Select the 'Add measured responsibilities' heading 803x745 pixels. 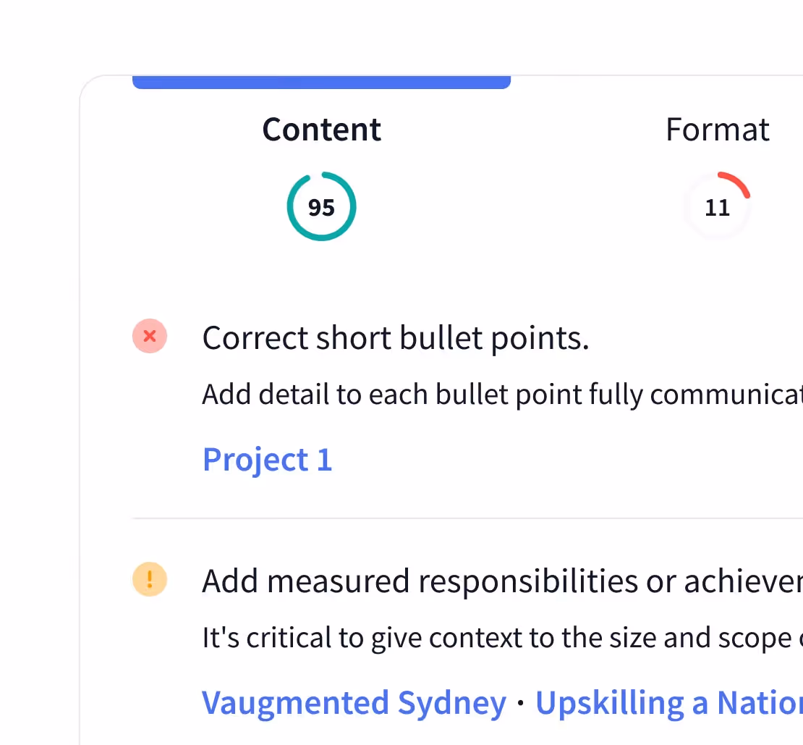click(x=502, y=581)
